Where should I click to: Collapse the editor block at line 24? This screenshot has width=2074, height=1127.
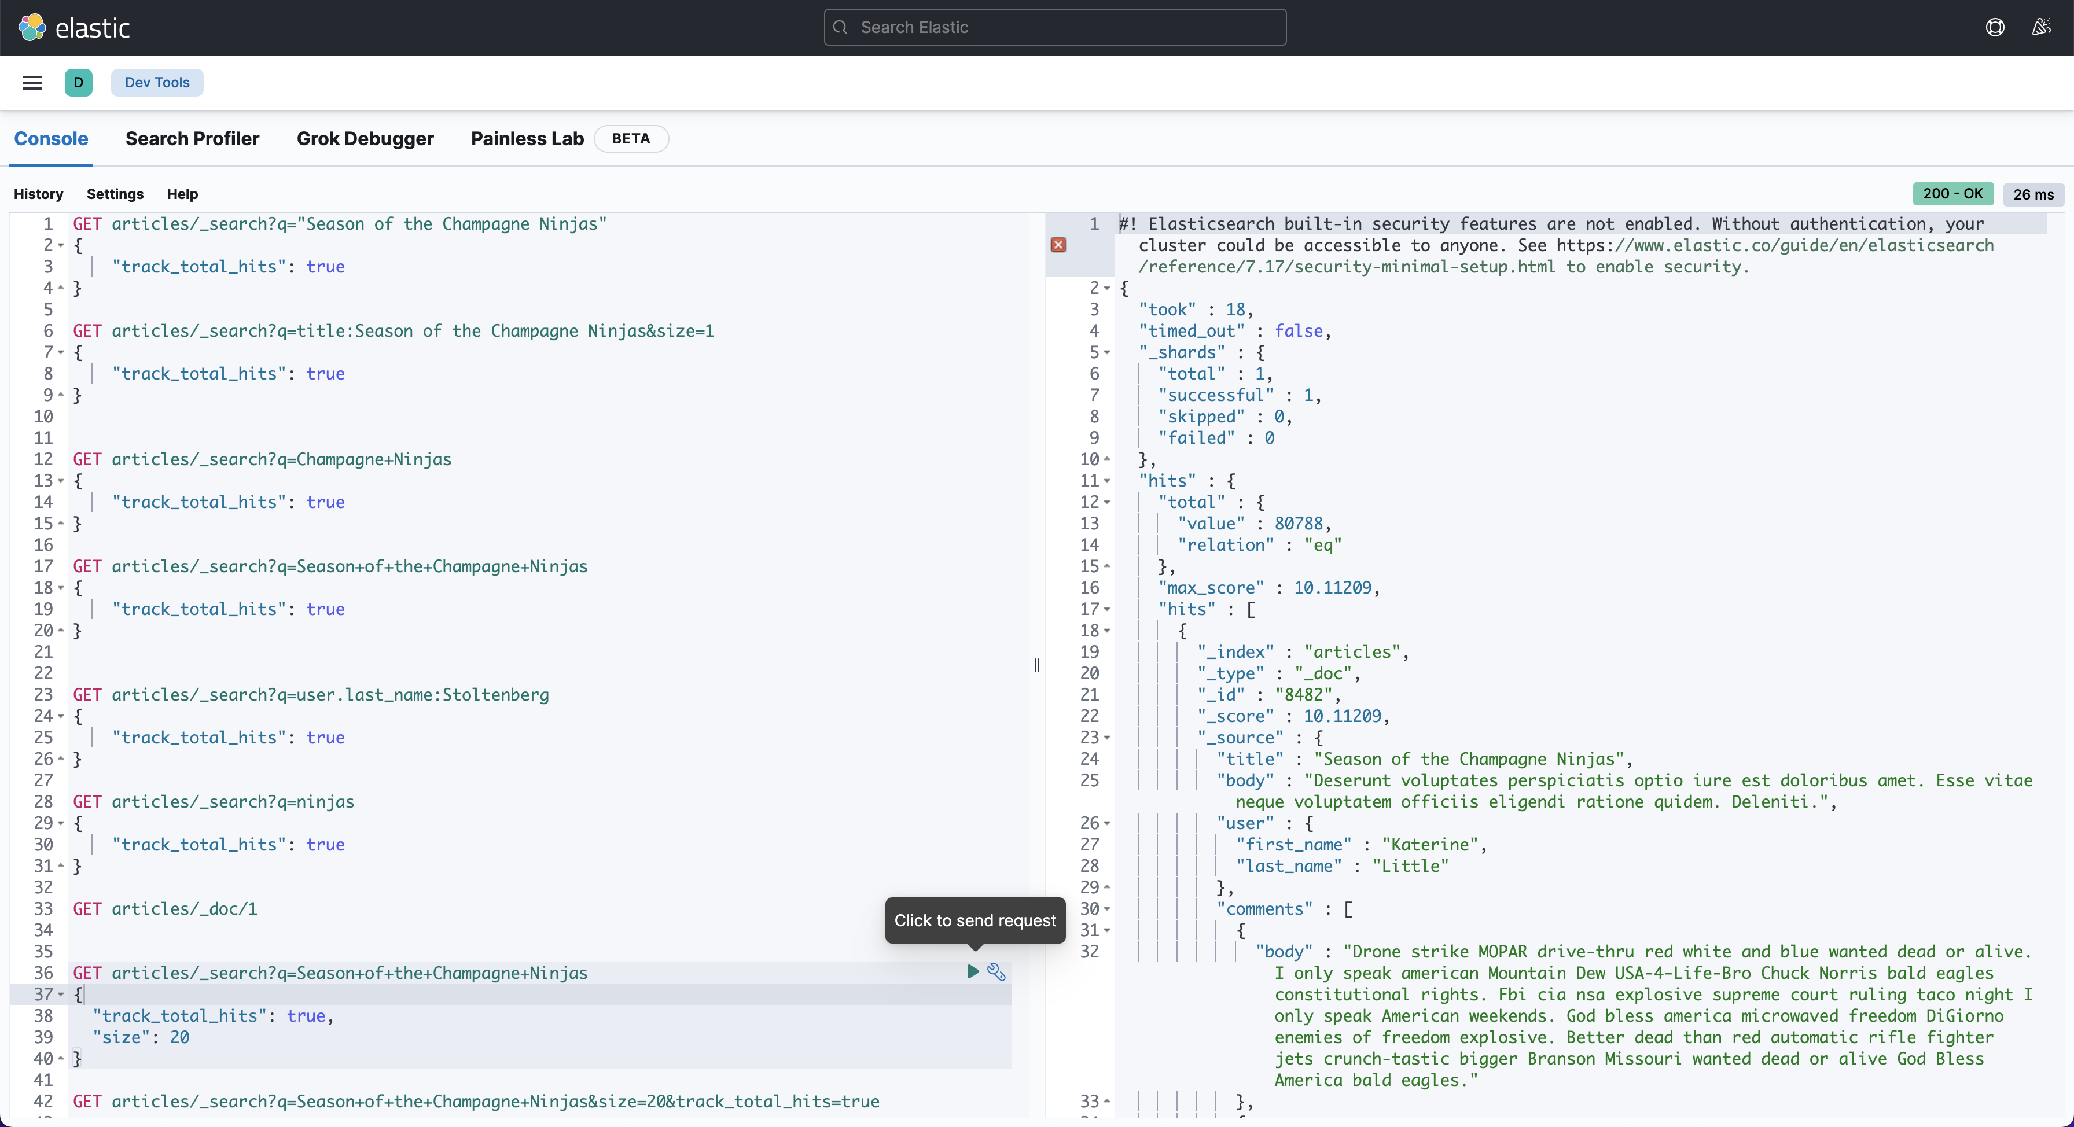point(61,716)
